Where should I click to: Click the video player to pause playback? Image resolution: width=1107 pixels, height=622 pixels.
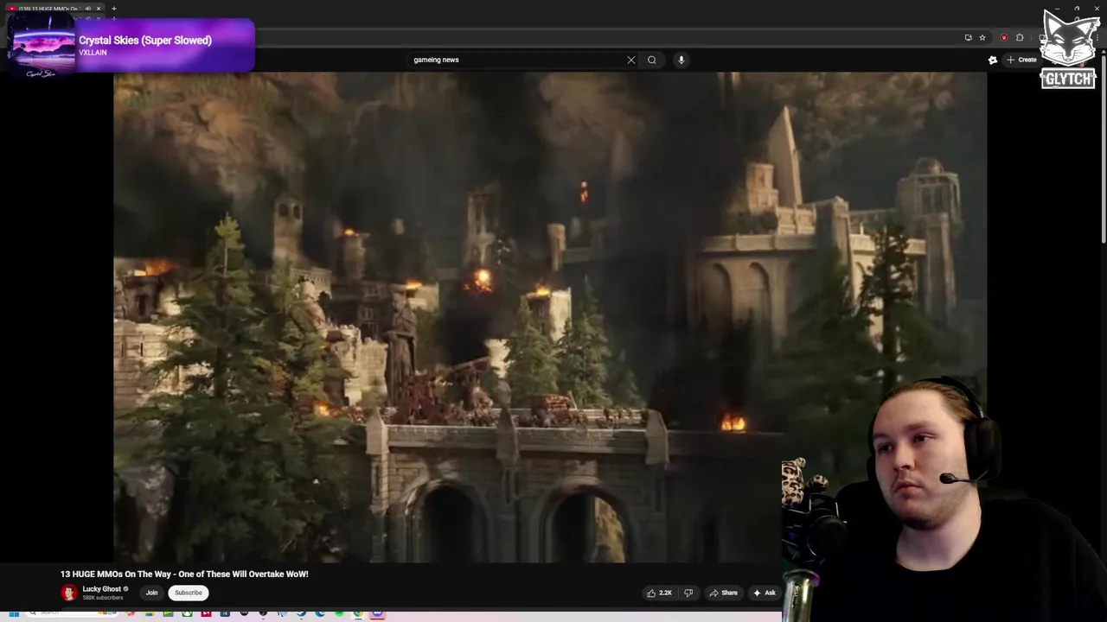549,317
